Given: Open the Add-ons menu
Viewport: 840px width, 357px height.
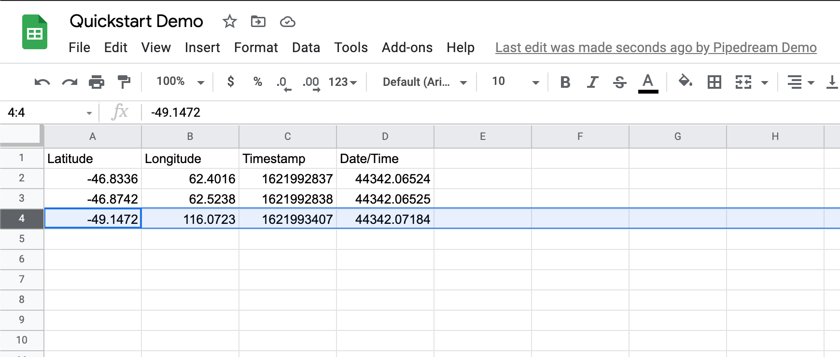Looking at the screenshot, I should tap(407, 47).
